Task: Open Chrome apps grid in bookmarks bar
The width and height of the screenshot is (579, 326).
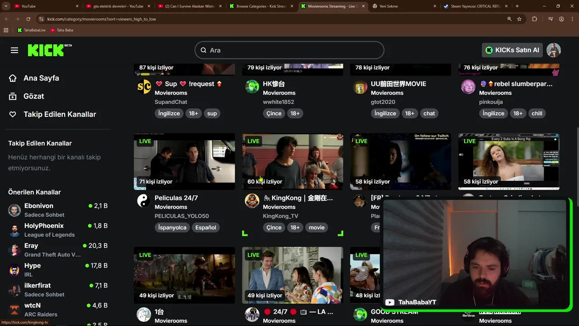Action: click(6, 30)
